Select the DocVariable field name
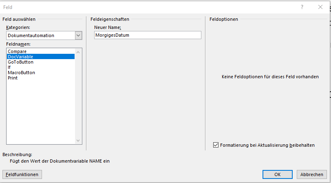This screenshot has width=331, height=183. click(x=20, y=57)
